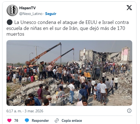140x124 pixels.
Task: Open the @Nexo_Latino handle
Action: coord(31,14)
